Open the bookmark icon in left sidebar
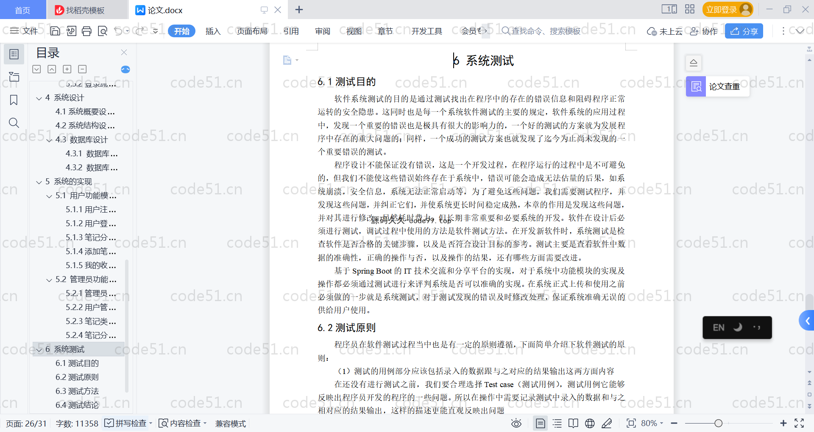 click(14, 100)
